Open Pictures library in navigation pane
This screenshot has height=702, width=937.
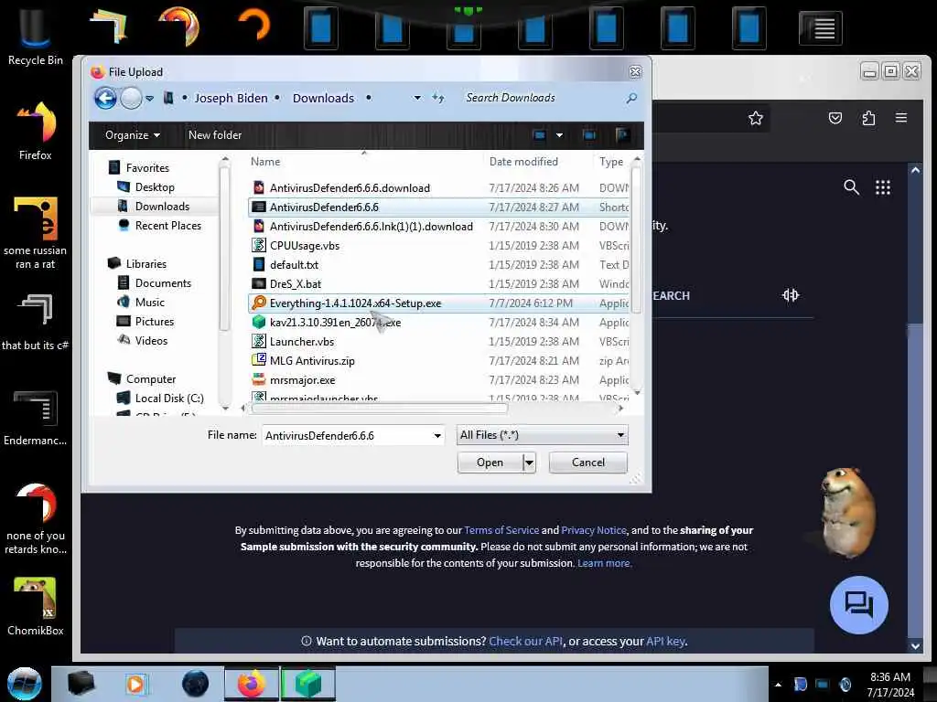pyautogui.click(x=154, y=321)
